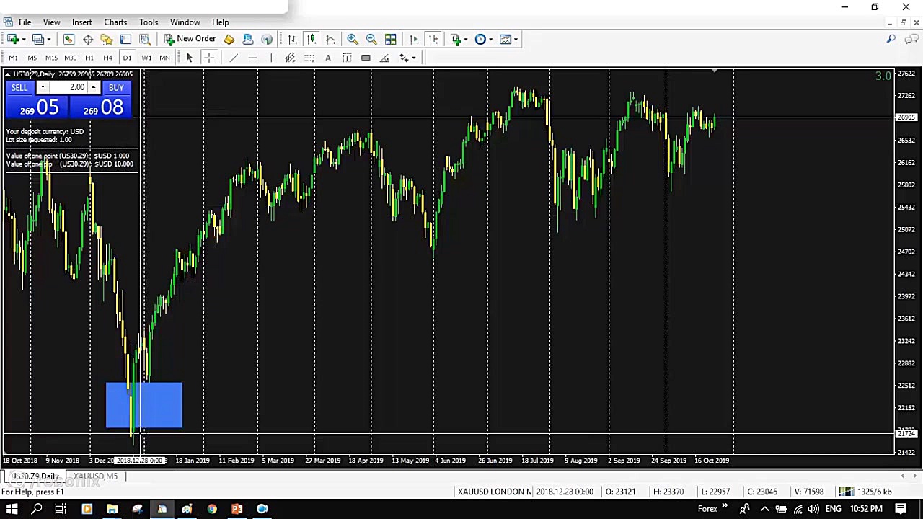This screenshot has height=519, width=923.
Task: Expand the new chart dropdown arrow
Action: pyautogui.click(x=23, y=40)
